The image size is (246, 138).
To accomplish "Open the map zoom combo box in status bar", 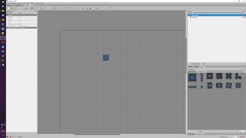I will pos(235,136).
